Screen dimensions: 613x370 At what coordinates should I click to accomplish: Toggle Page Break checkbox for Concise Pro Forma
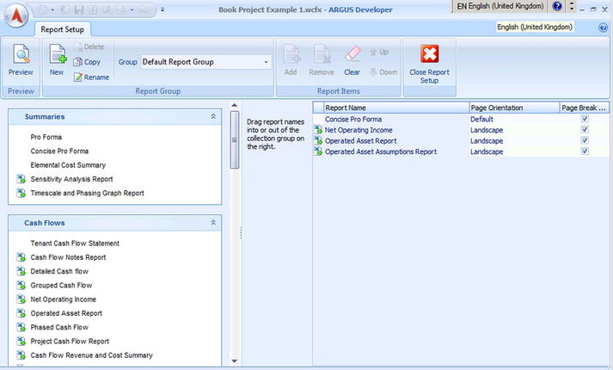point(585,119)
